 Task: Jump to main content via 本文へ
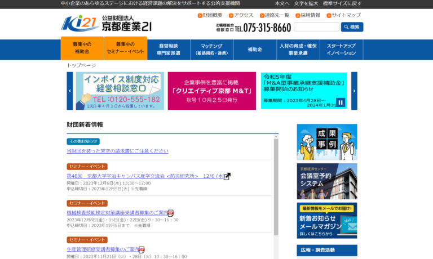coord(282,3)
